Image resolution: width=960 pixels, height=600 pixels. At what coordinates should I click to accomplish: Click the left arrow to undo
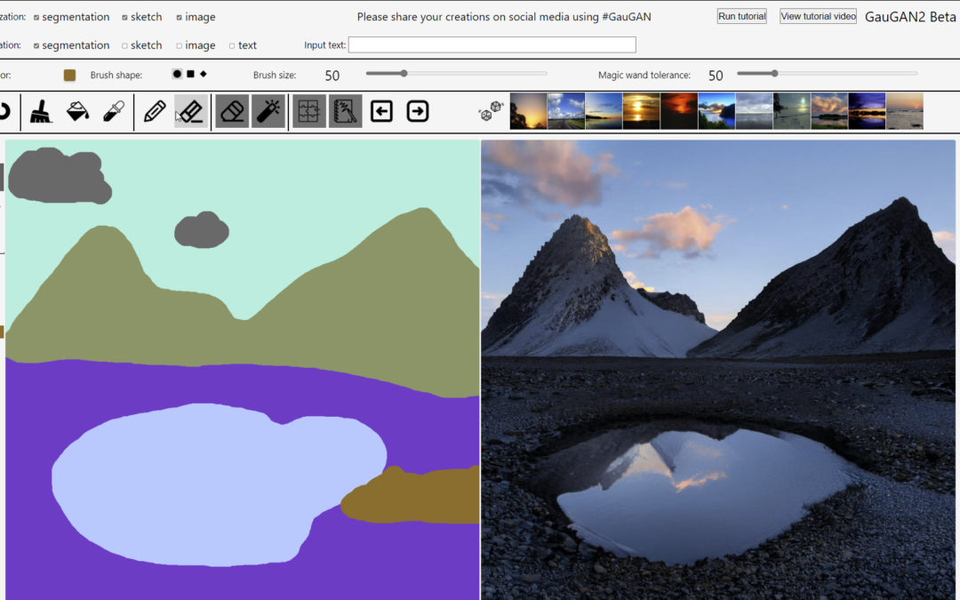[380, 111]
